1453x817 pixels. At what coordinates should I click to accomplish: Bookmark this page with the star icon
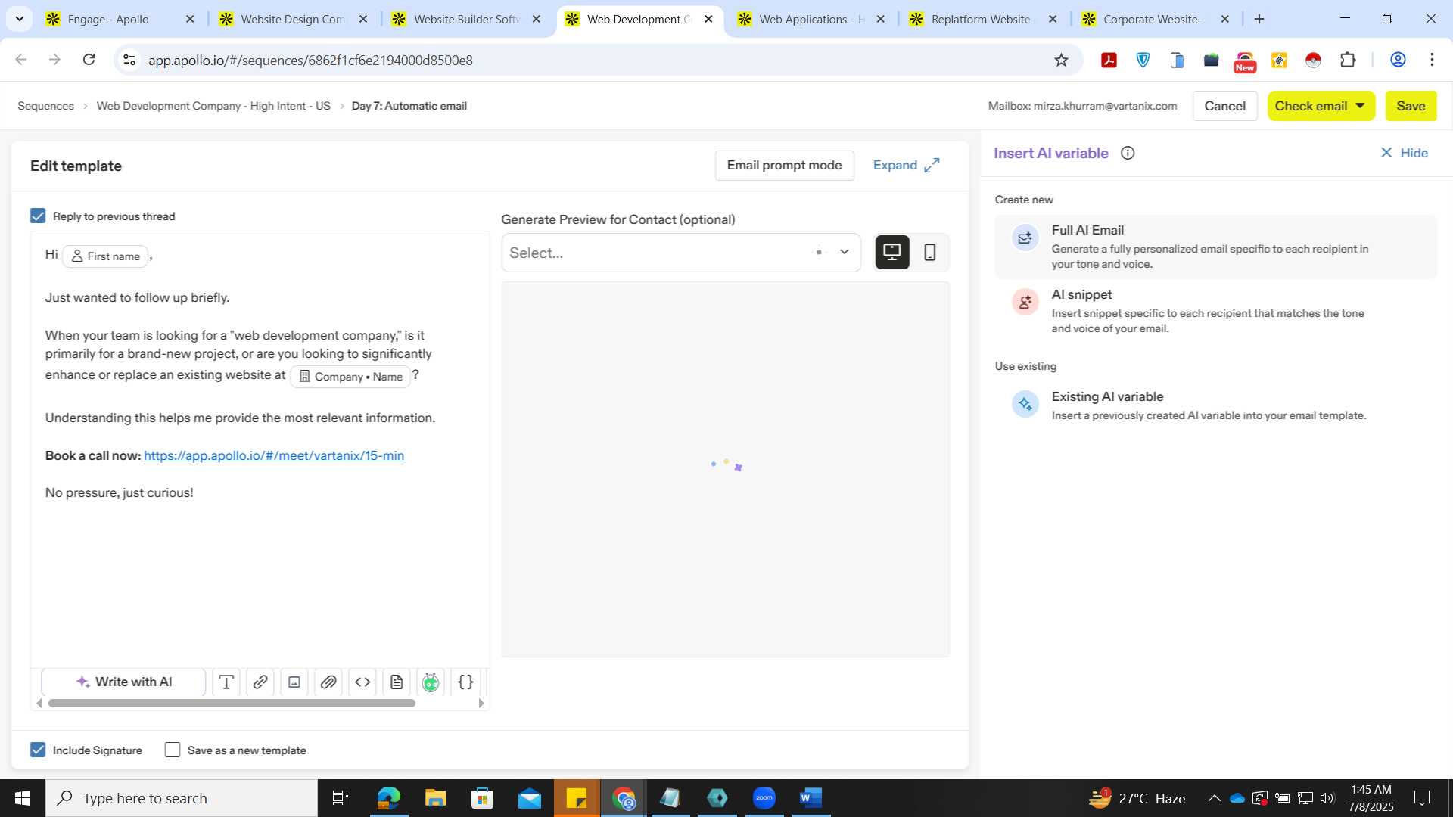[x=1061, y=60]
